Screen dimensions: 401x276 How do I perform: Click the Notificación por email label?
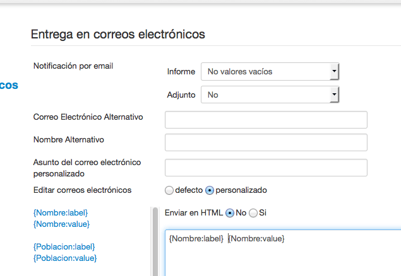coord(73,66)
